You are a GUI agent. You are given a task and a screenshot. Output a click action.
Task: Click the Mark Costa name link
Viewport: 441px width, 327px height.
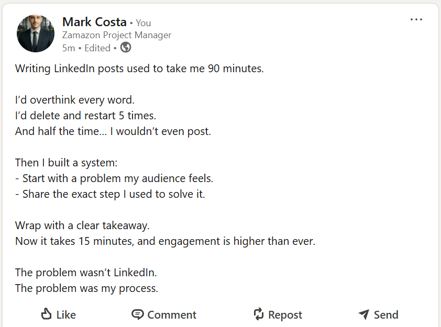[94, 22]
